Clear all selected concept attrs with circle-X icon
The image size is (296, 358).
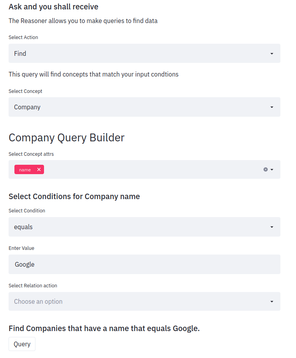(x=266, y=169)
